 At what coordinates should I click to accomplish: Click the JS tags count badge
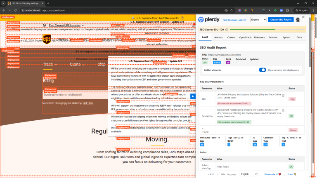[x=255, y=145]
